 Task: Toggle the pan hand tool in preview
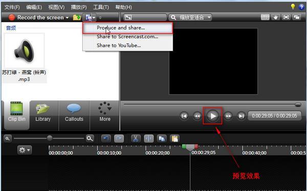(x=276, y=17)
